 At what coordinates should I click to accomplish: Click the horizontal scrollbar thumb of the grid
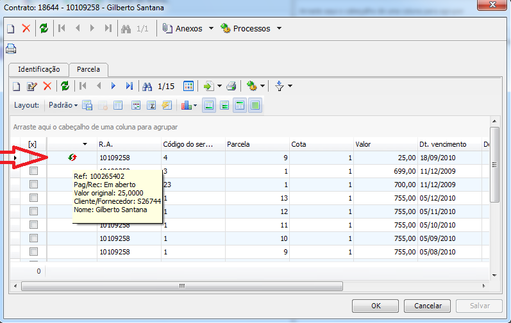(182, 286)
